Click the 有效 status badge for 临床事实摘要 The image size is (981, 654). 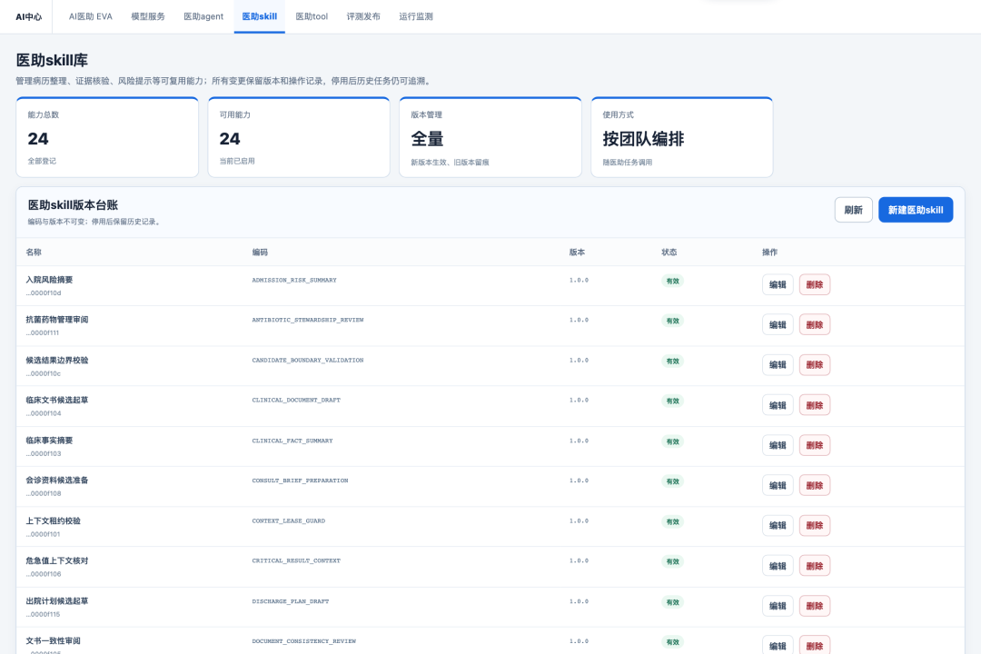point(672,441)
